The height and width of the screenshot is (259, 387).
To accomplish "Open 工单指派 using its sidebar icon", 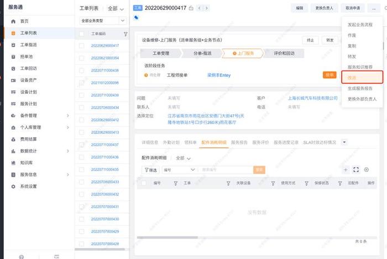I will tap(13, 45).
